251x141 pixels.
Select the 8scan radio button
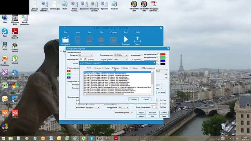tap(122, 68)
